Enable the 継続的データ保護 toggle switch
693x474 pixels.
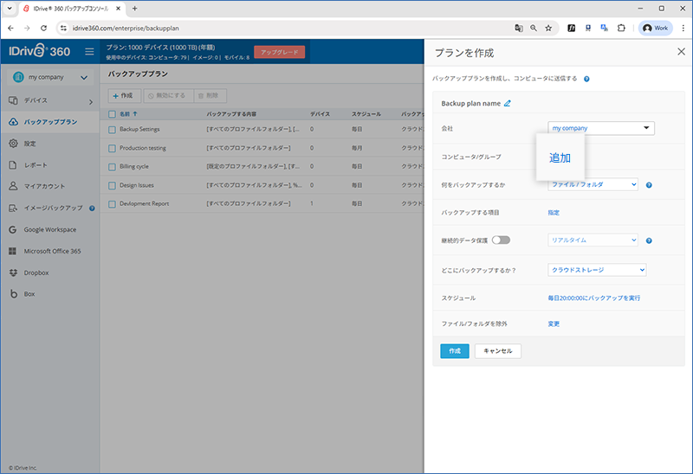[501, 240]
